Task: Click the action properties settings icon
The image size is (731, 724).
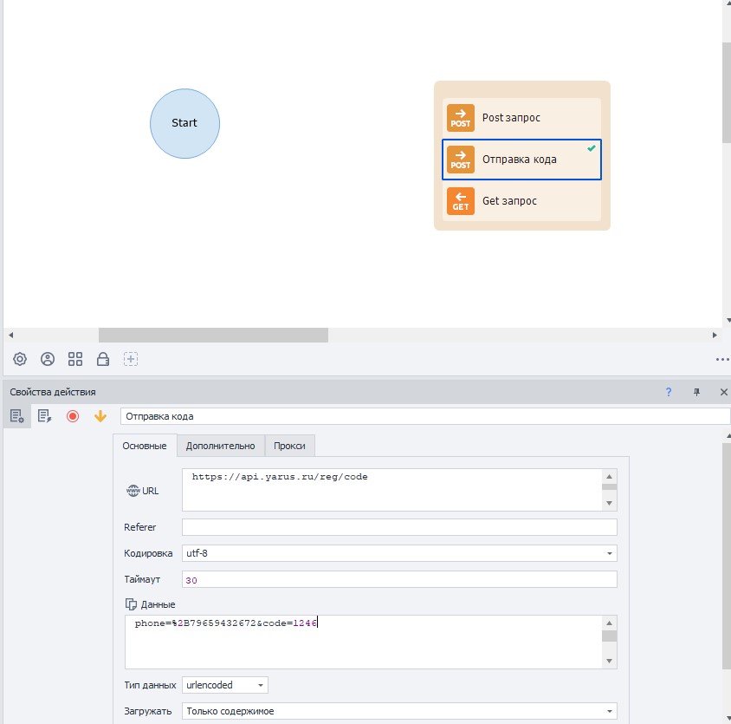Action: click(x=17, y=416)
